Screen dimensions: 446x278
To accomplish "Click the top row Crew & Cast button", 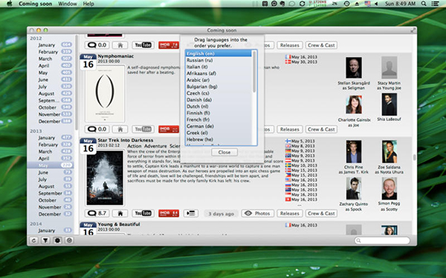I will 321,45.
